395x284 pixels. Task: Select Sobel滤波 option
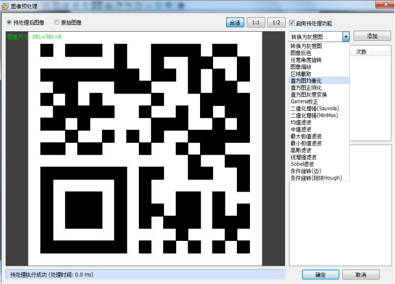(x=320, y=164)
